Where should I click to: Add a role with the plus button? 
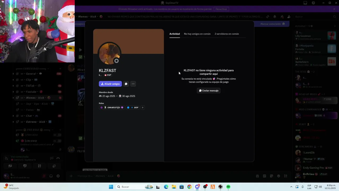click(x=142, y=107)
